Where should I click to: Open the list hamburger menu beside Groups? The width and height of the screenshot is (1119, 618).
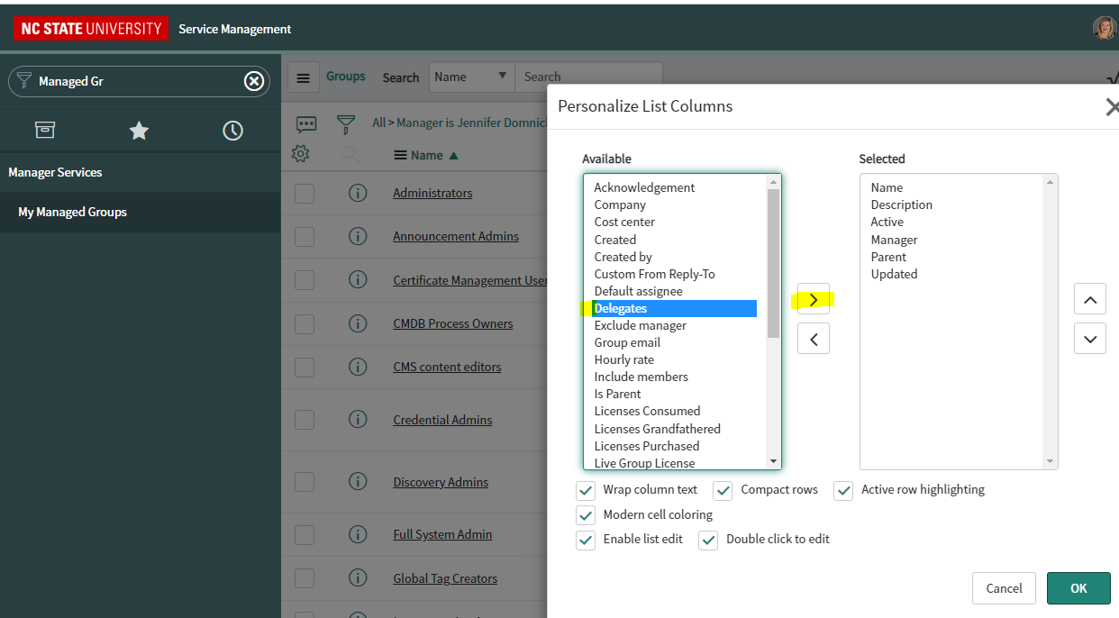304,77
